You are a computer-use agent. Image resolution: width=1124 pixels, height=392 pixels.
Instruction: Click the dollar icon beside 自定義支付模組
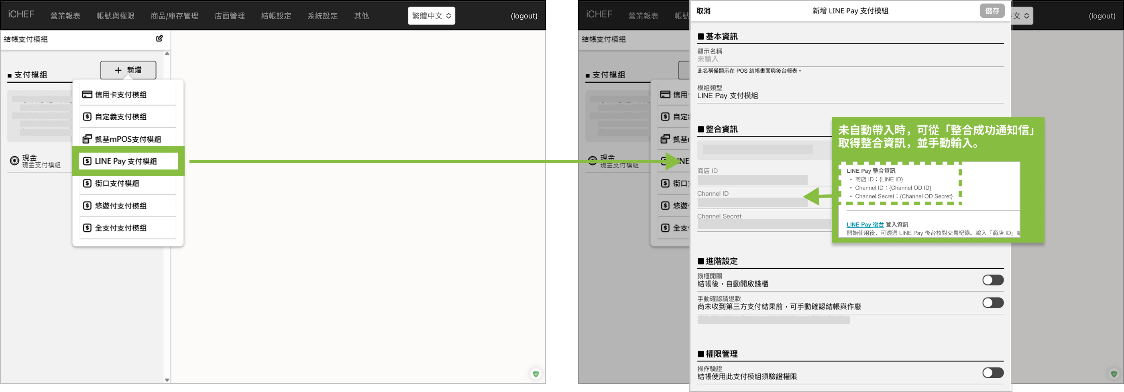click(87, 116)
